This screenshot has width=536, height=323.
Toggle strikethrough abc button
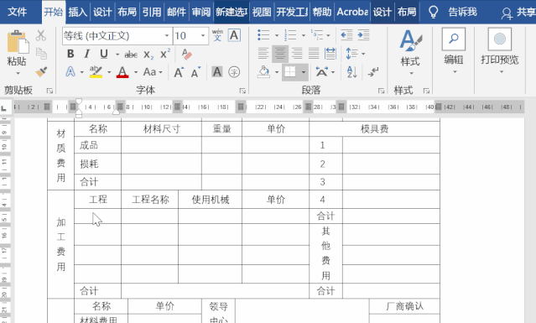[131, 55]
